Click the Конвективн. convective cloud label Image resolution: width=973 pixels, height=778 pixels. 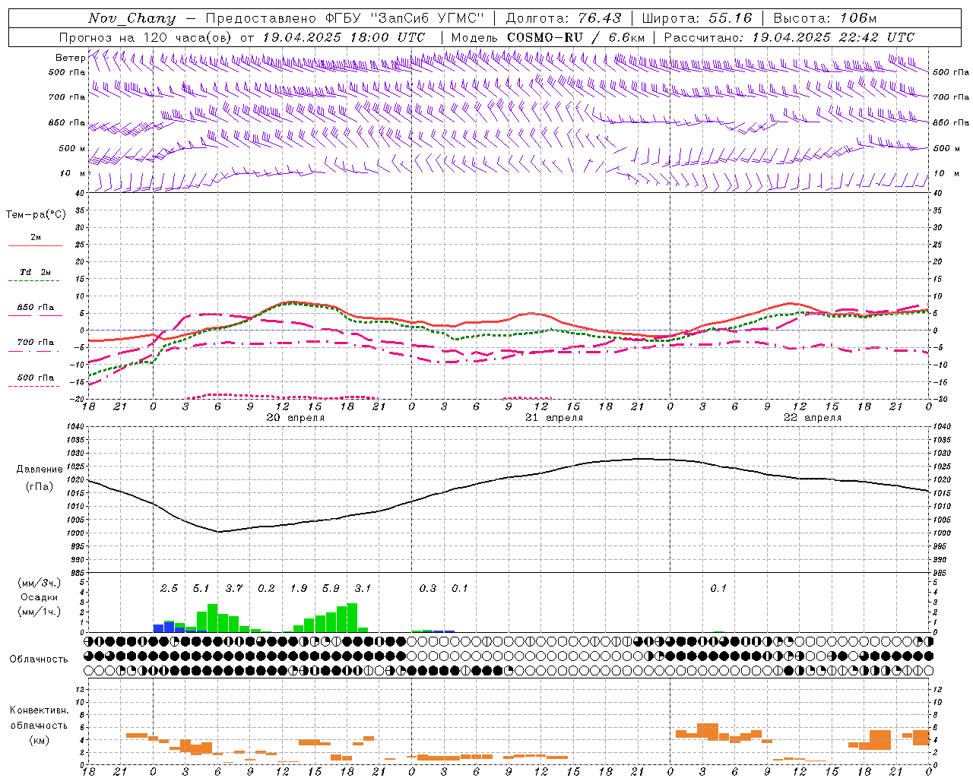tap(39, 710)
